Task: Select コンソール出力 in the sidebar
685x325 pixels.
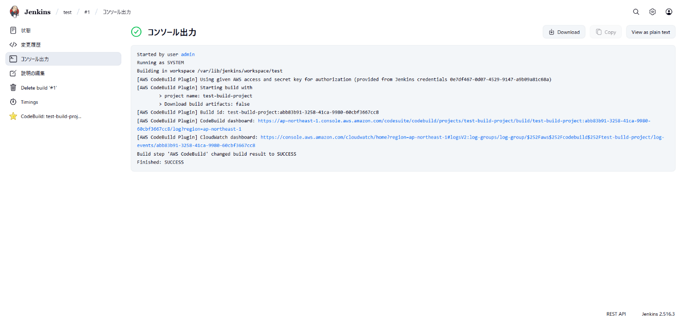Action: 63,59
